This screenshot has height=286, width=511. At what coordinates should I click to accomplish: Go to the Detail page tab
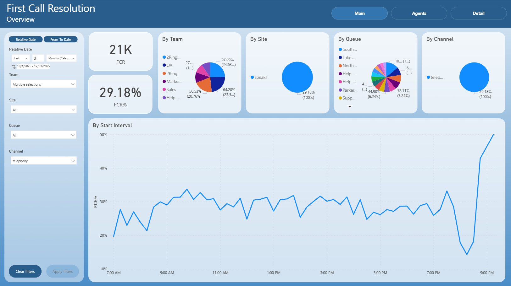(x=478, y=13)
